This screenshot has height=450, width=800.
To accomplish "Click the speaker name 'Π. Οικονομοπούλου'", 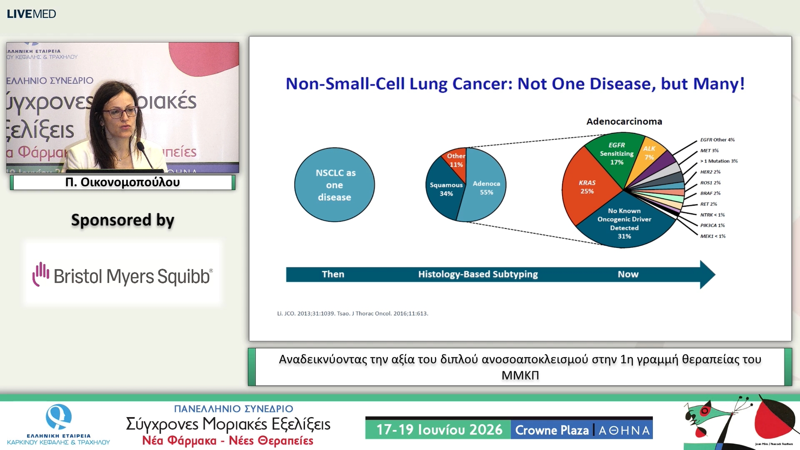I will tap(122, 182).
